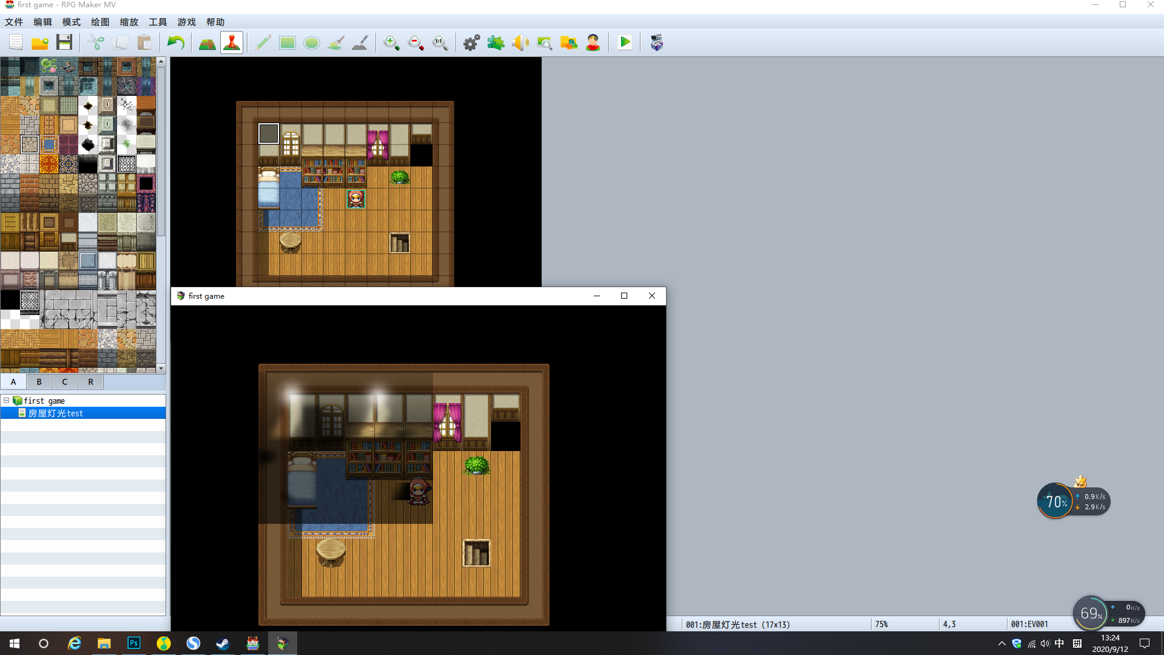Click the Zoom In magnifier icon
The width and height of the screenshot is (1164, 655).
click(x=392, y=42)
